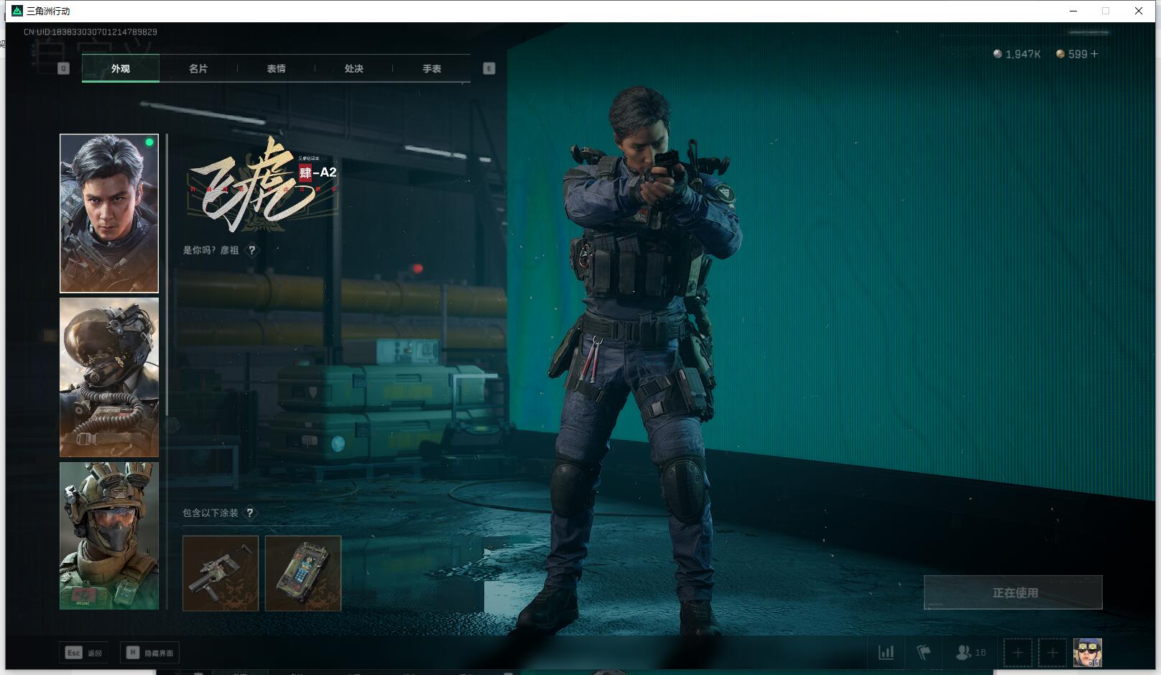
Task: Click the 1,947K currency balance
Action: pos(1017,54)
